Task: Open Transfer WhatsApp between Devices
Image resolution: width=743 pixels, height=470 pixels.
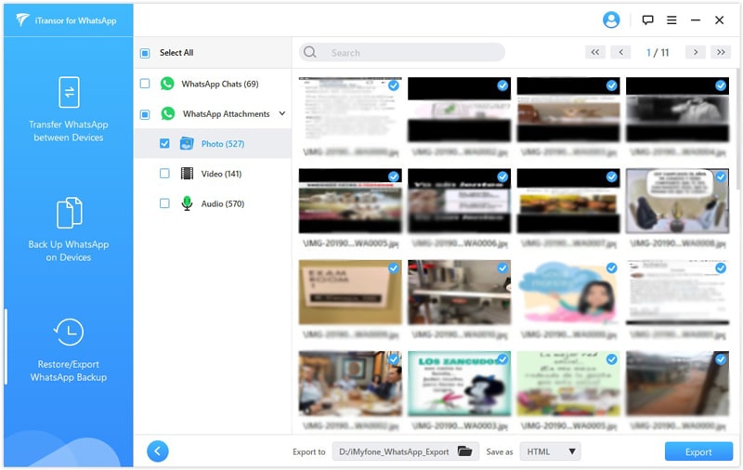Action: [x=69, y=110]
